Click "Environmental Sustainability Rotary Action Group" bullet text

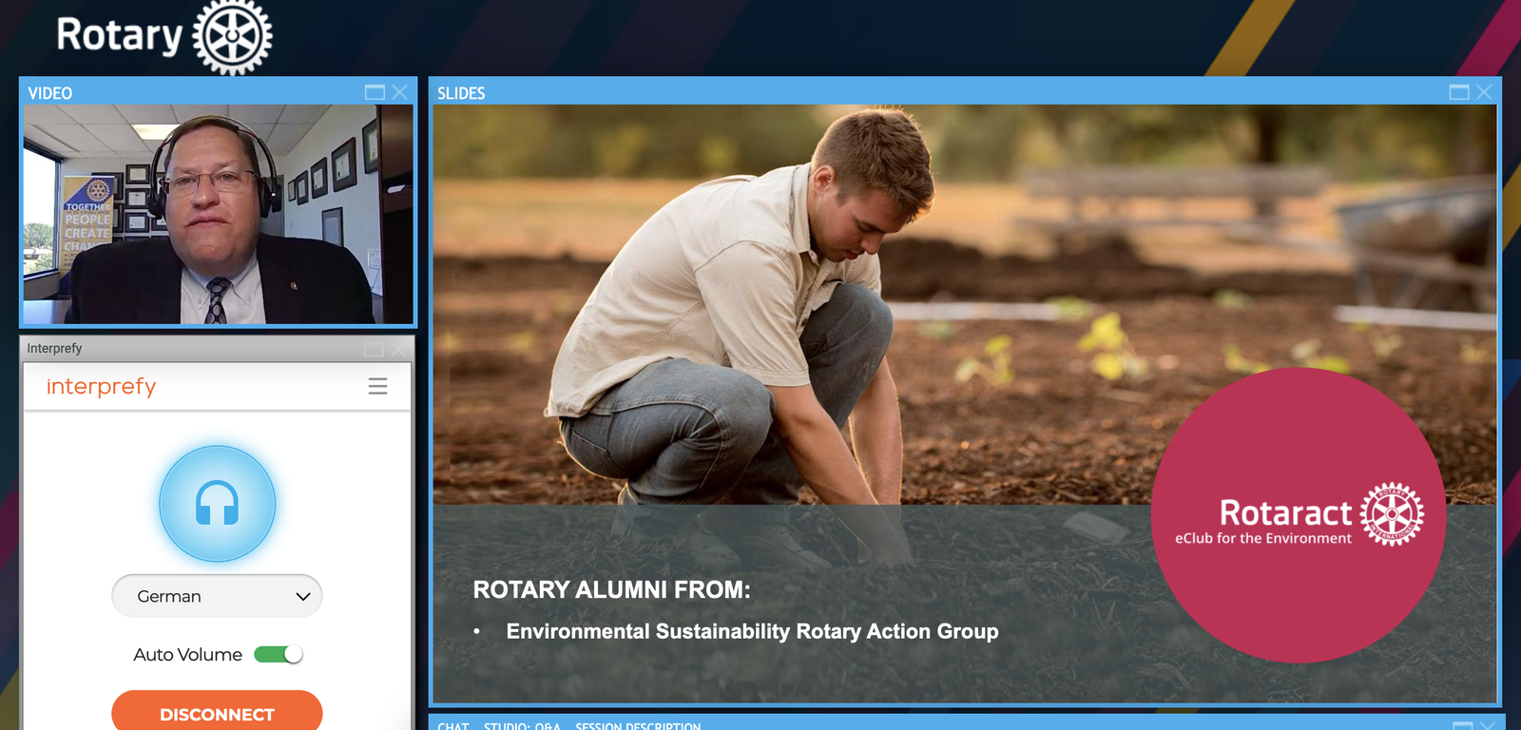point(752,631)
